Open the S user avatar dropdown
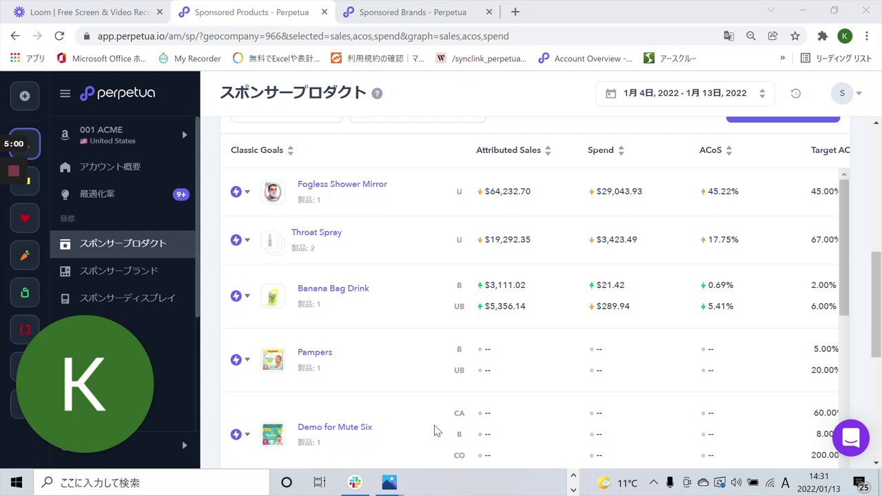 coord(847,94)
